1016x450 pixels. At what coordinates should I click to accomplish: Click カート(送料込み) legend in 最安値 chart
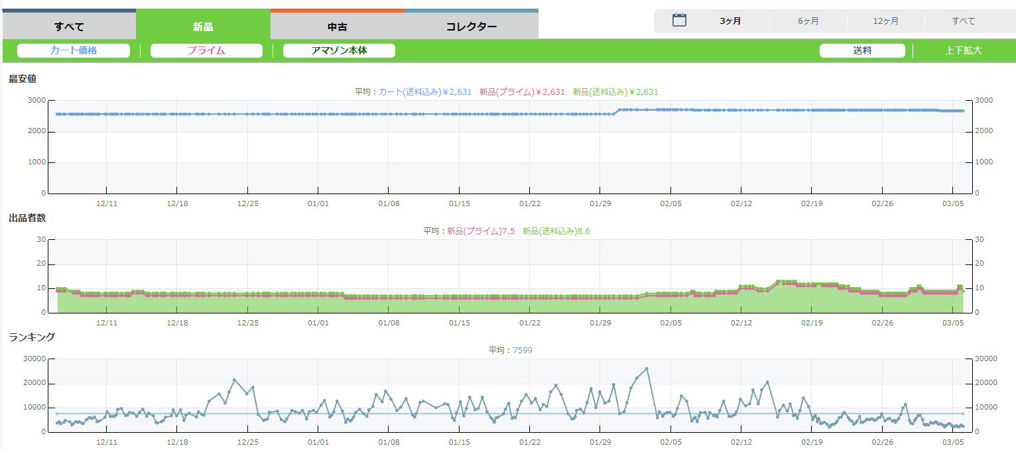pyautogui.click(x=425, y=92)
